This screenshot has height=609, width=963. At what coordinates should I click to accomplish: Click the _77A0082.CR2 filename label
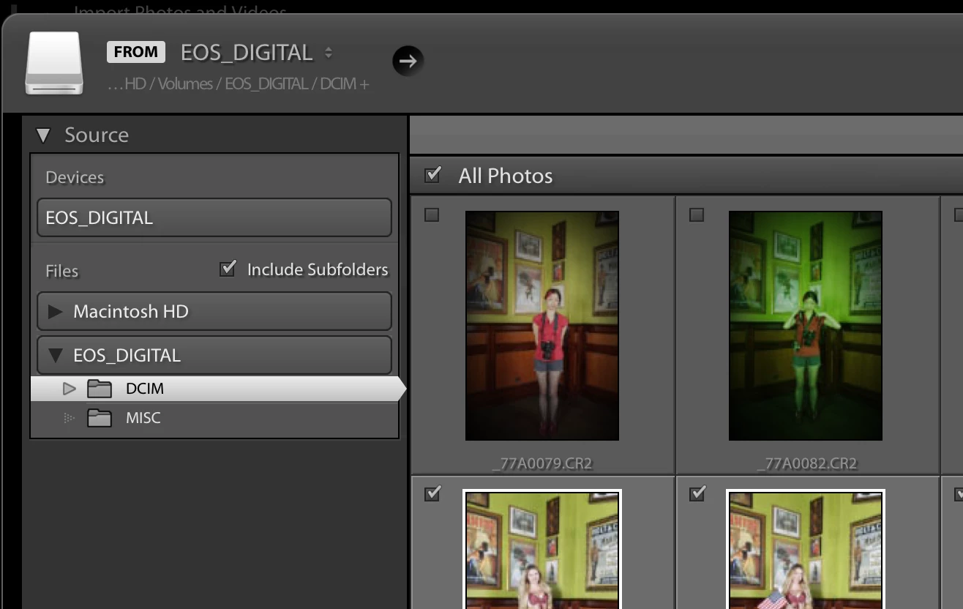(x=807, y=463)
